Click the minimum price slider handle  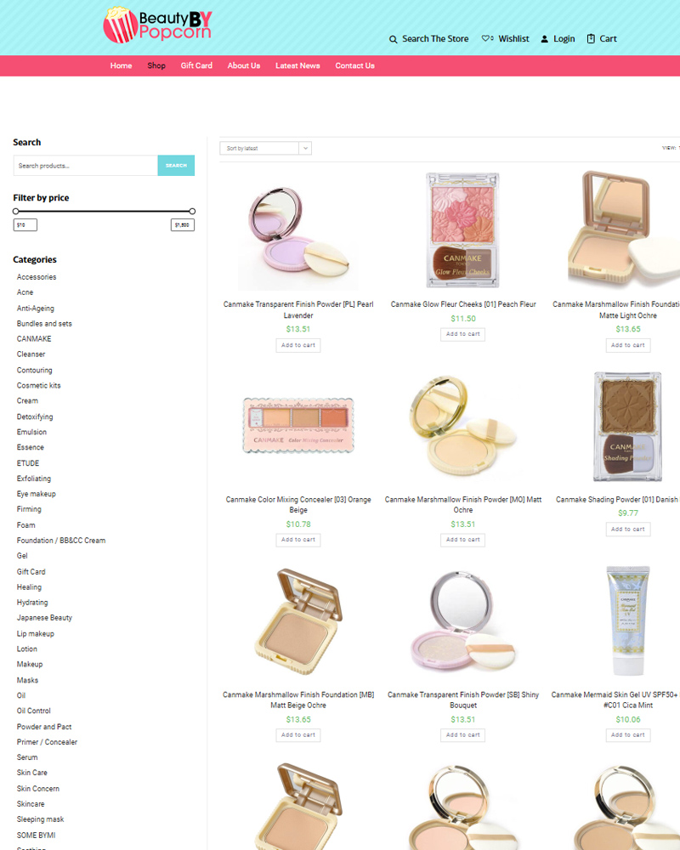click(16, 212)
